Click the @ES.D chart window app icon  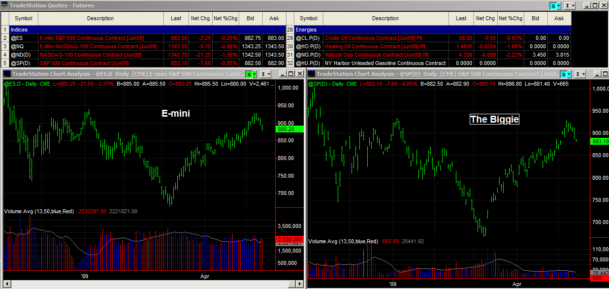7,74
